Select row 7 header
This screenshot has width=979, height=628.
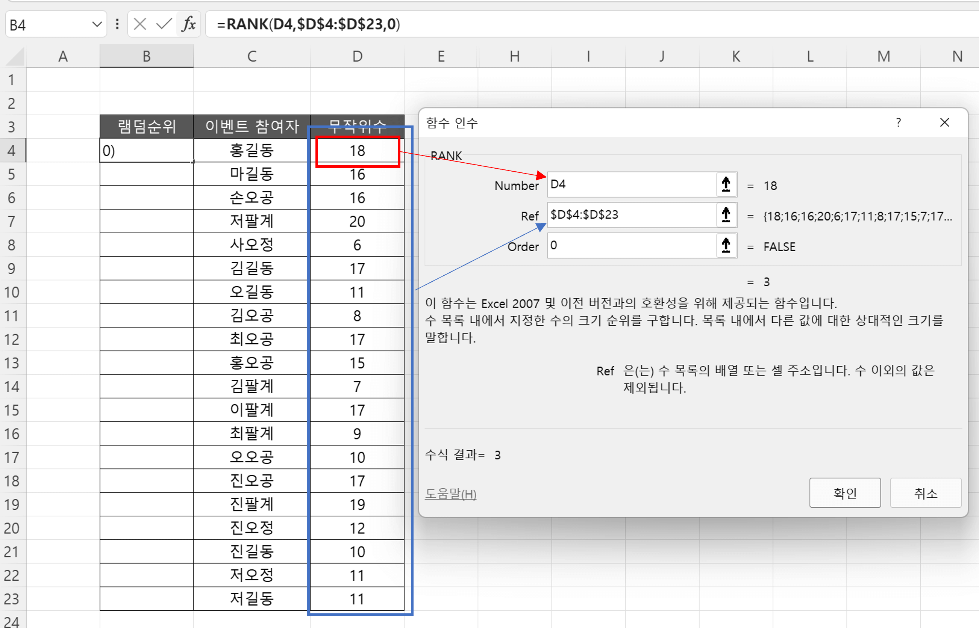point(12,222)
